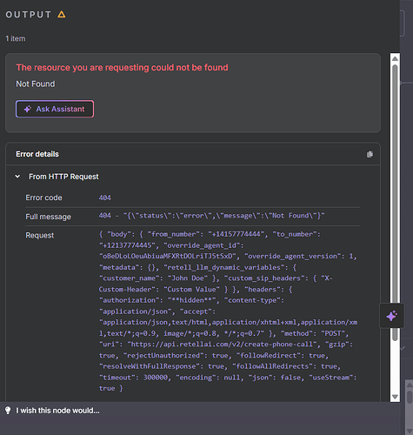Click the Full message error text

pyautogui.click(x=211, y=216)
